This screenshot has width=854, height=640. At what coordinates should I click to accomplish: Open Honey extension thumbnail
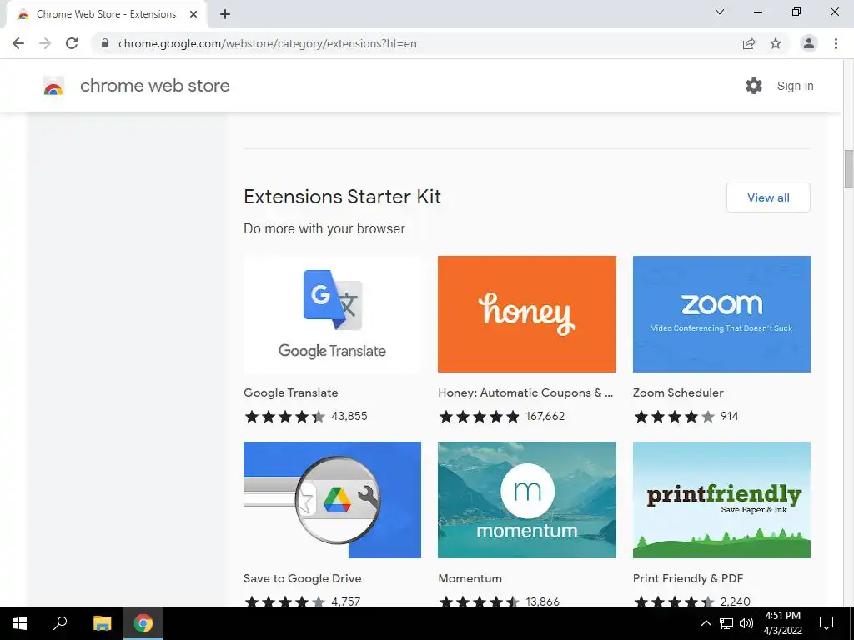(527, 314)
